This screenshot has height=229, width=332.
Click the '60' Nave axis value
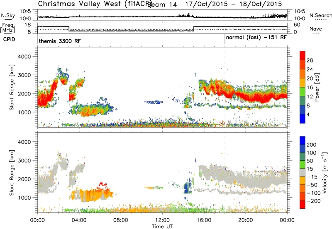click(297, 25)
